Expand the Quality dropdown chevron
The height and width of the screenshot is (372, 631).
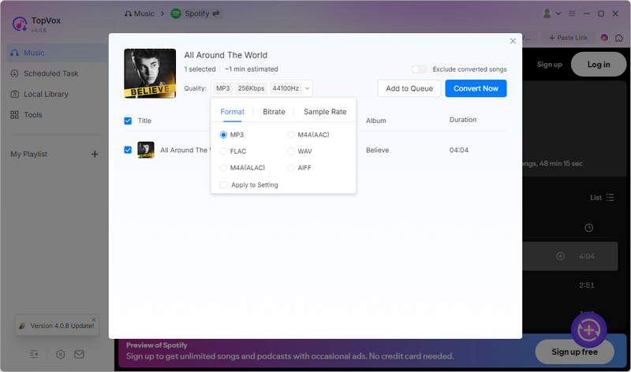pyautogui.click(x=307, y=88)
